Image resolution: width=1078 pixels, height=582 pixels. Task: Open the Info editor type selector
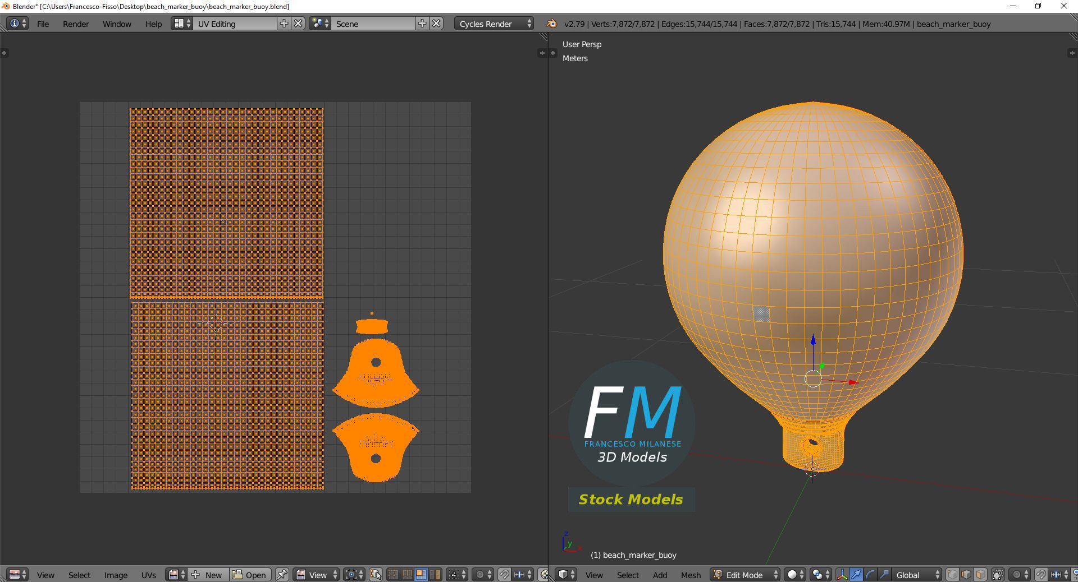(17, 24)
